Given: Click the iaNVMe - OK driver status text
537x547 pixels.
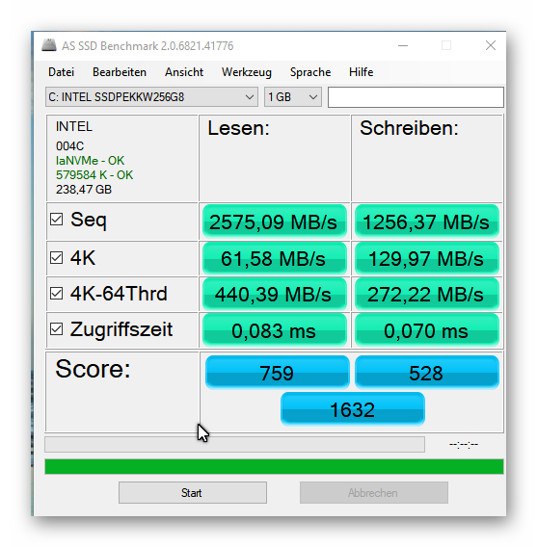Looking at the screenshot, I should point(90,161).
